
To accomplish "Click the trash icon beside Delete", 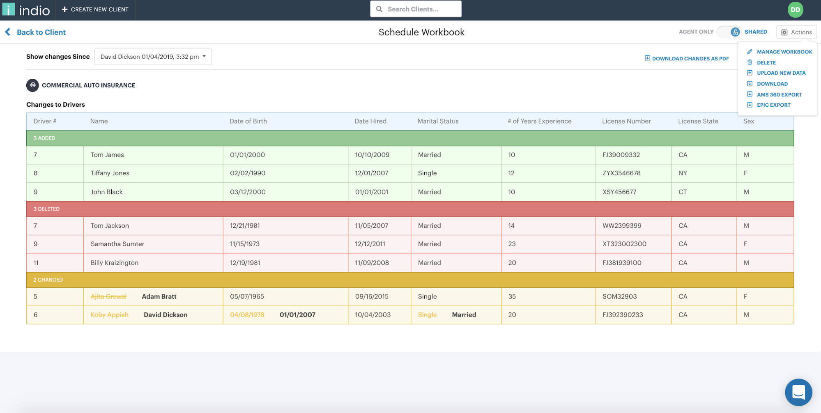I will [750, 62].
